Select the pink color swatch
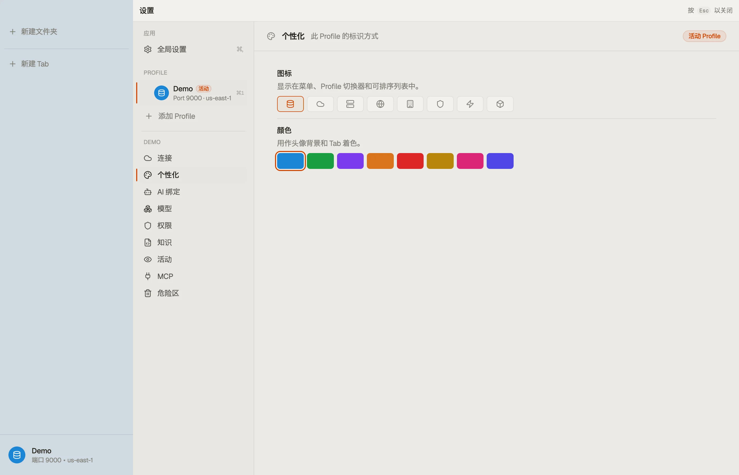Screen dimensions: 739x475 pyautogui.click(x=470, y=161)
